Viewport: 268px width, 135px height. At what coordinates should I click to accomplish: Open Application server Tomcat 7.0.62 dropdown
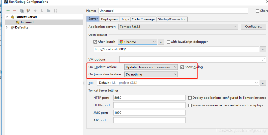coord(178,26)
